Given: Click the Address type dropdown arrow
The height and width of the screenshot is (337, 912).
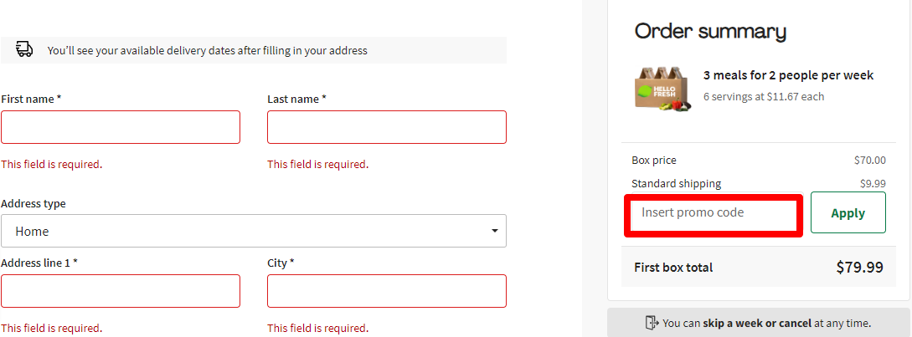Looking at the screenshot, I should (495, 231).
